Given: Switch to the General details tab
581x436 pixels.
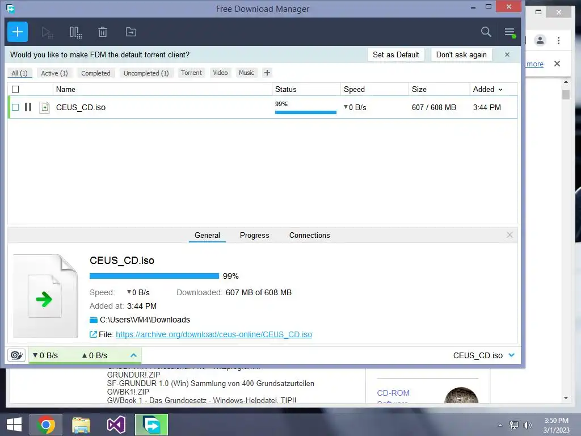Looking at the screenshot, I should click(x=207, y=236).
